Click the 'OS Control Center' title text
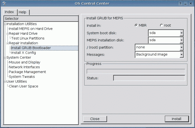This screenshot has height=128, width=195. pyautogui.click(x=92, y=3)
